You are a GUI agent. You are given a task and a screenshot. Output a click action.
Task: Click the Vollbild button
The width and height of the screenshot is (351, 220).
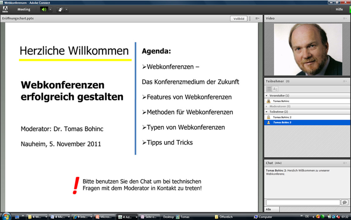click(239, 19)
